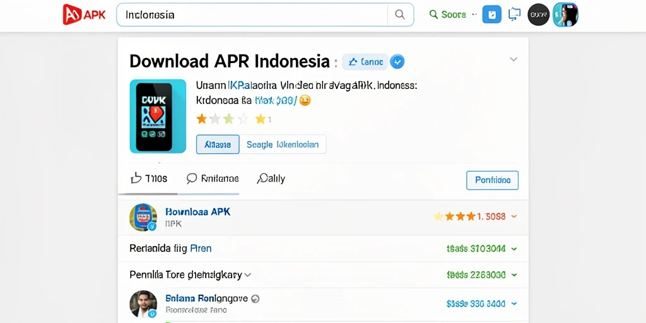The height and width of the screenshot is (323, 646).
Task: Expand the star rating row dropdown arrow
Action: (x=514, y=216)
